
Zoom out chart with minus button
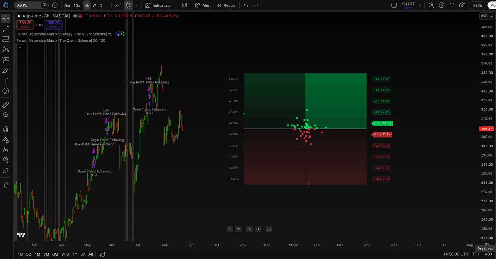pos(230,229)
